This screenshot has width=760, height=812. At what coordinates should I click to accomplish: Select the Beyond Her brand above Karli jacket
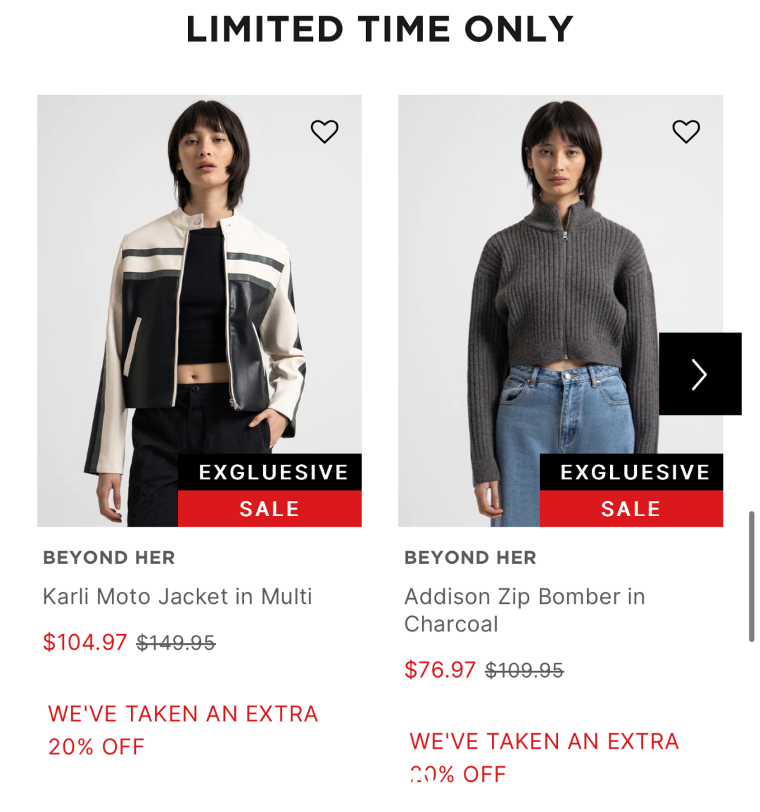pyautogui.click(x=109, y=558)
